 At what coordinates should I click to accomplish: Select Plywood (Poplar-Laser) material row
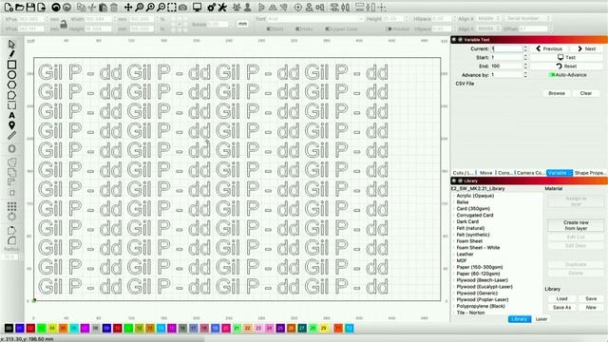(x=483, y=300)
